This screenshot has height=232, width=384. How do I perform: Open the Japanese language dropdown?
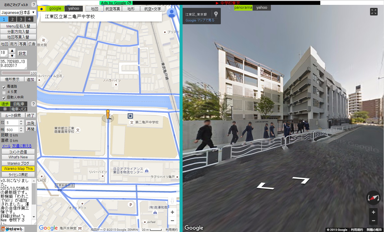(18, 12)
